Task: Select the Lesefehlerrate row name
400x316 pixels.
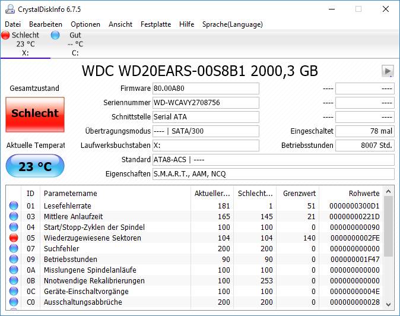Action: tap(68, 206)
